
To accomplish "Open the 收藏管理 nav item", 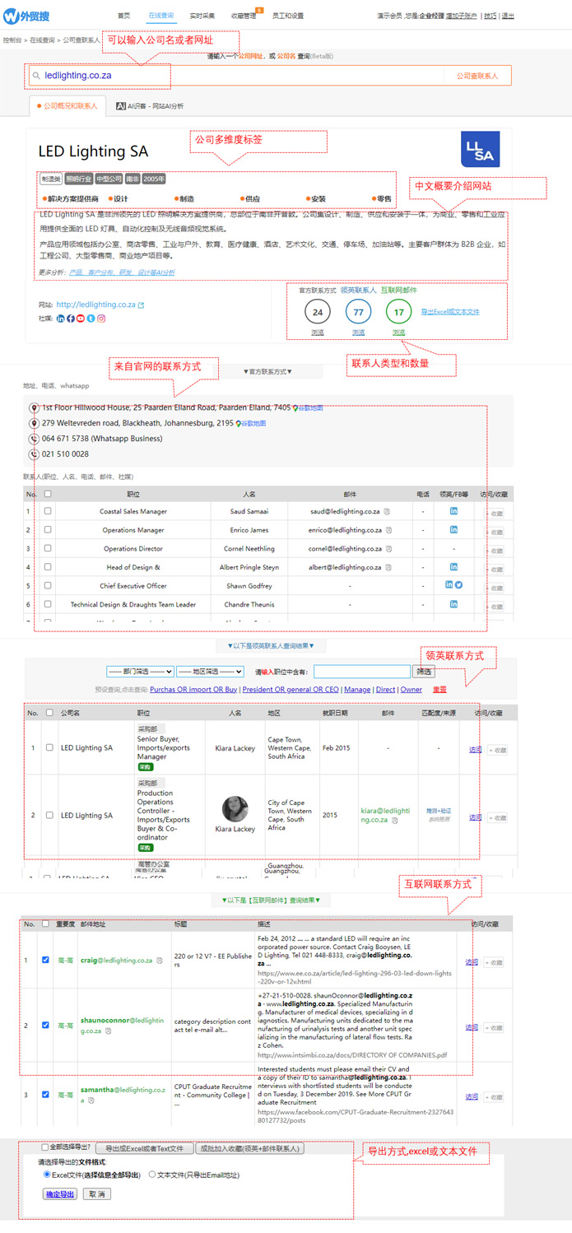I will (x=244, y=16).
